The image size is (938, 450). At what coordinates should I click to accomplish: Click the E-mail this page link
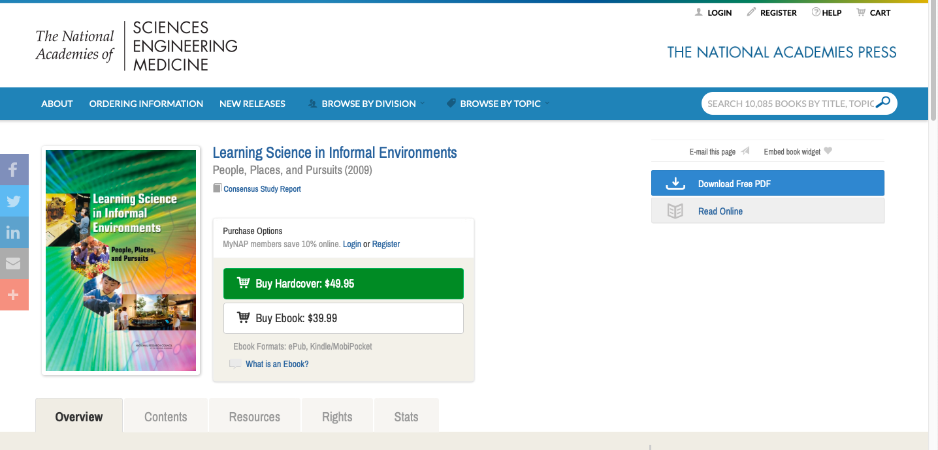[x=719, y=151]
